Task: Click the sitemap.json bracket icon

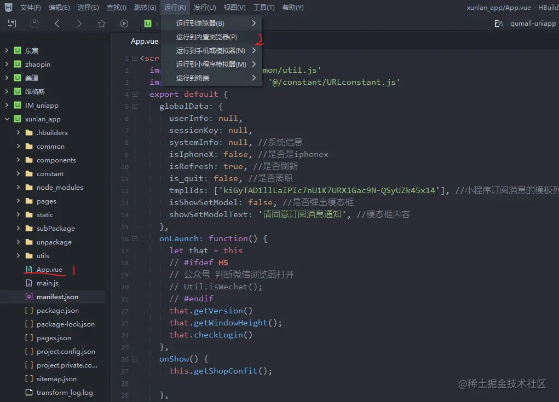Action: pos(29,379)
